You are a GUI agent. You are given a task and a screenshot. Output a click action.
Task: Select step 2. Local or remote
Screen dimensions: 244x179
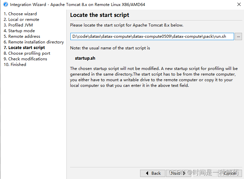point(21,20)
